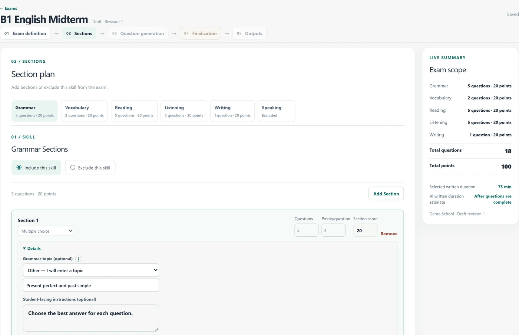This screenshot has width=519, height=335.
Task: Open the Grammar topic dropdown
Action: pos(91,270)
